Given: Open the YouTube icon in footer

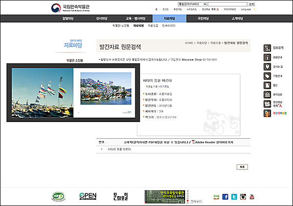Looking at the screenshot, I should point(251,197).
